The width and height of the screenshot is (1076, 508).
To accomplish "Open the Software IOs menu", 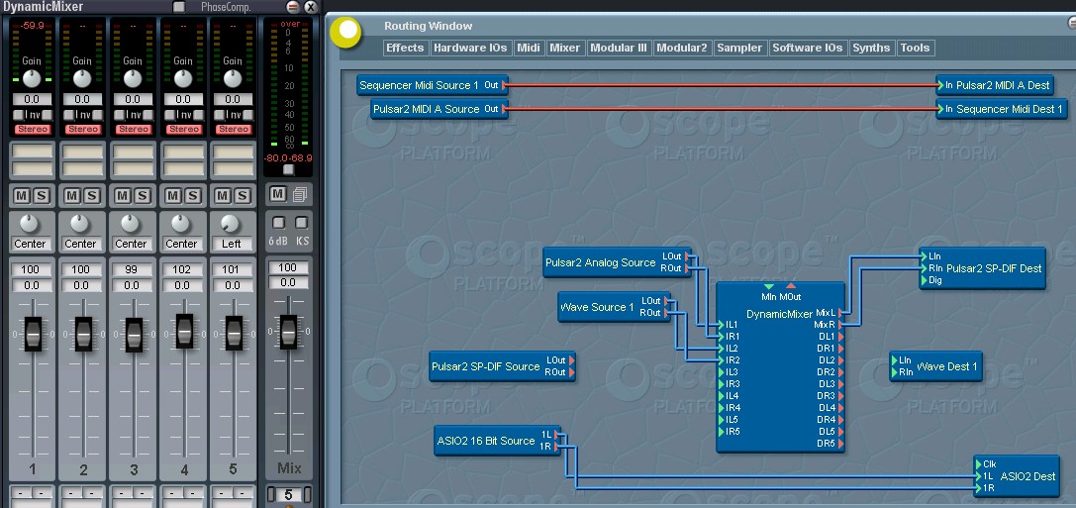I will [807, 49].
